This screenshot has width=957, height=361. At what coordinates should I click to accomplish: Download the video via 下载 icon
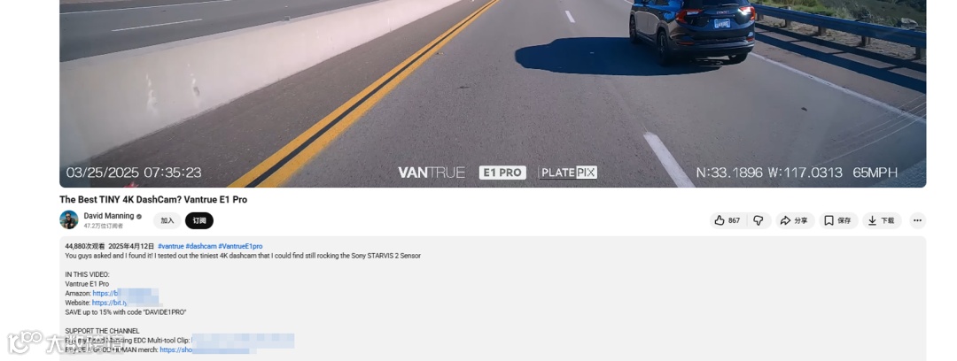(x=882, y=220)
